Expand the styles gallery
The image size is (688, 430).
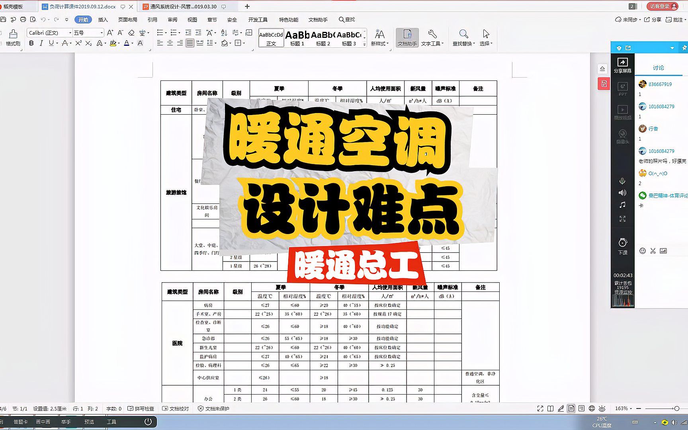[364, 45]
